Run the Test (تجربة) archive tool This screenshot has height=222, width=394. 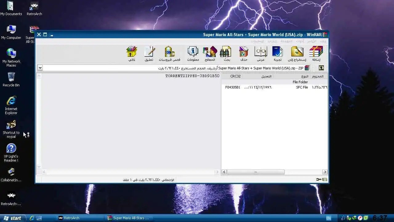click(277, 54)
